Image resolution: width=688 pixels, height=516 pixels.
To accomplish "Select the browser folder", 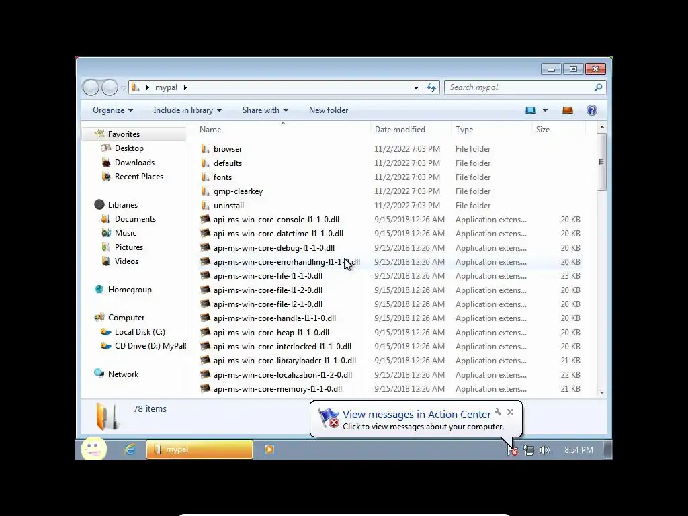I will click(228, 149).
